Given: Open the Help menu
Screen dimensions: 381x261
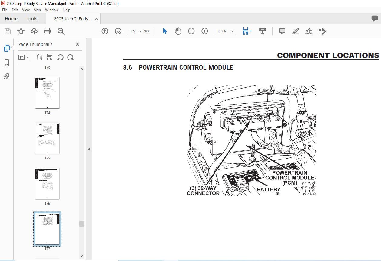Looking at the screenshot, I should (66, 10).
